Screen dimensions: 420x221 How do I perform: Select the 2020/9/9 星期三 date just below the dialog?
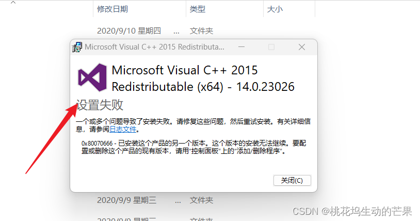pyautogui.click(x=126, y=200)
